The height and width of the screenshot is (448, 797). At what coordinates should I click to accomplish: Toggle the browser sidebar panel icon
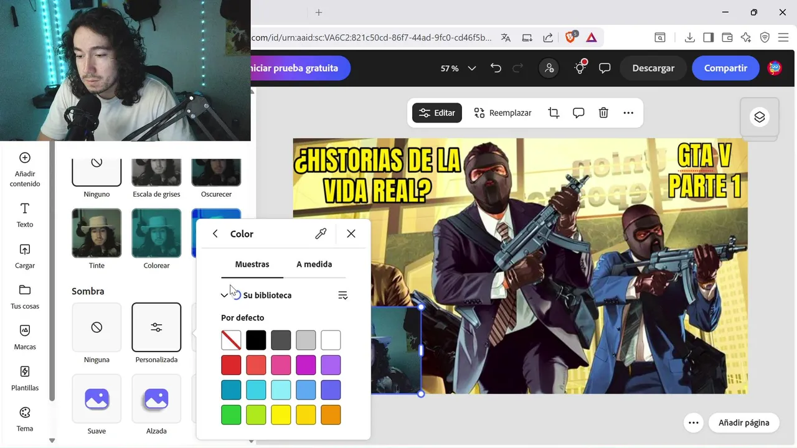[x=708, y=37]
